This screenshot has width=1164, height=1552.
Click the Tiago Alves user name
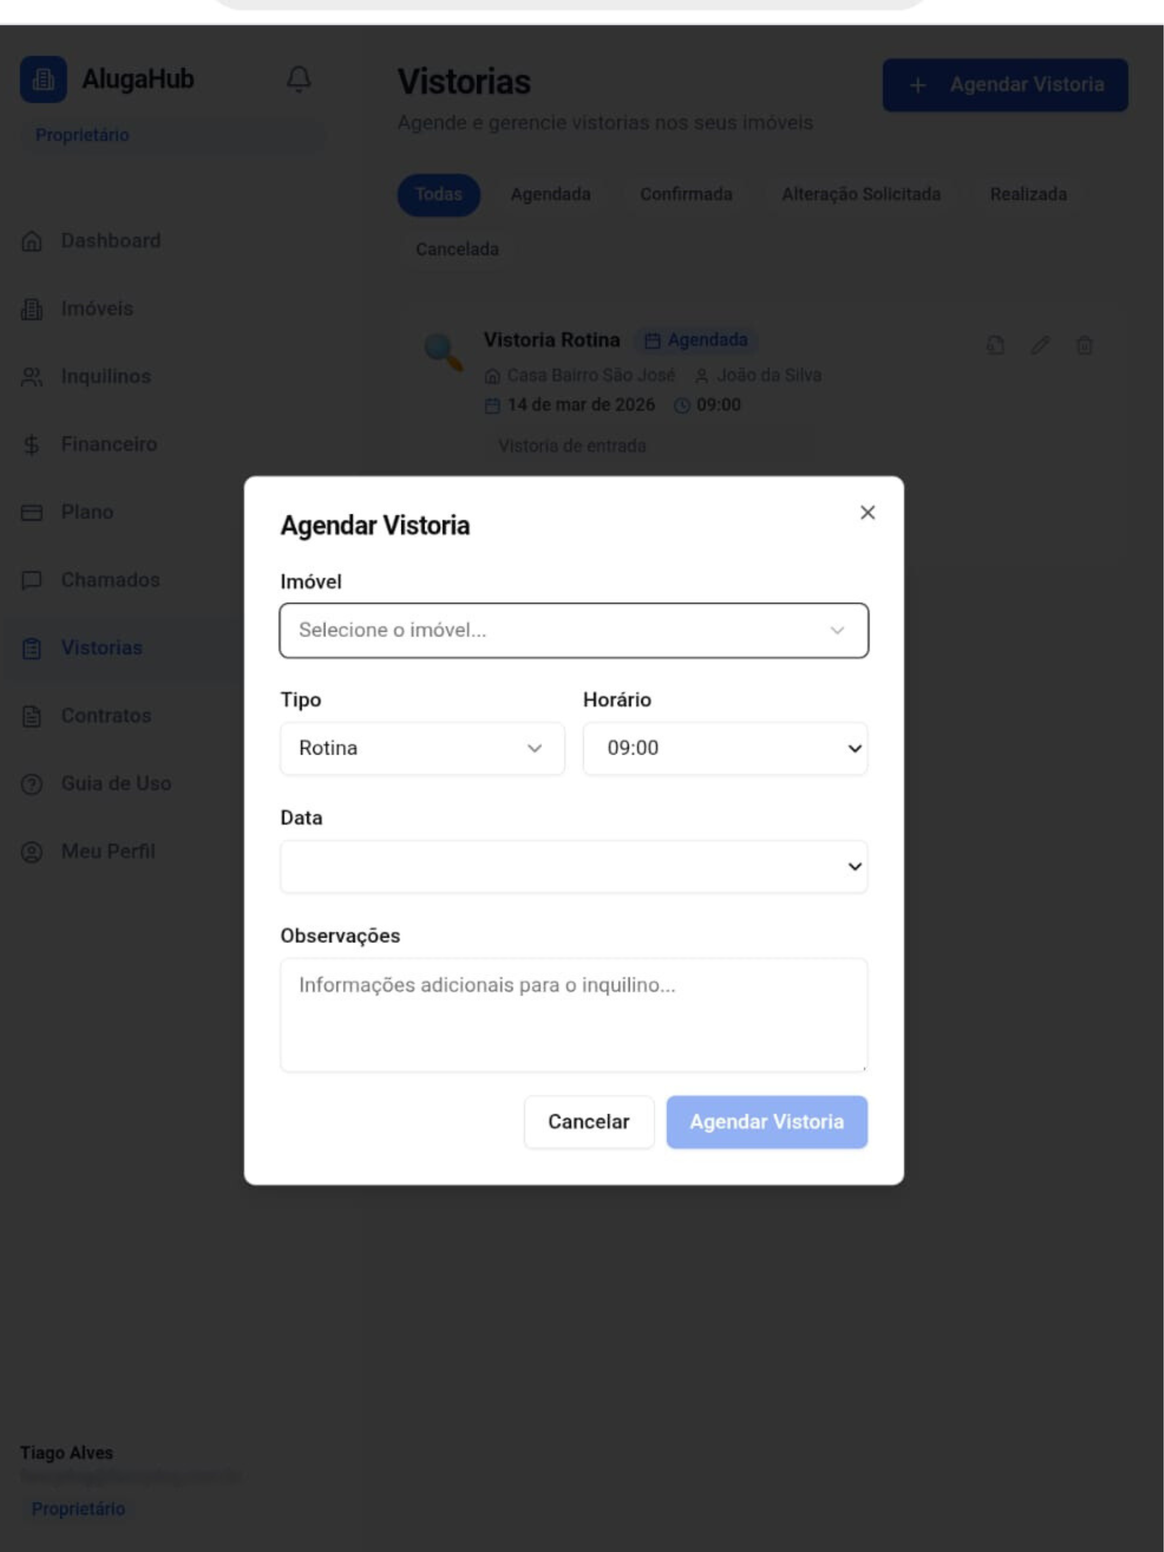pos(67,1453)
